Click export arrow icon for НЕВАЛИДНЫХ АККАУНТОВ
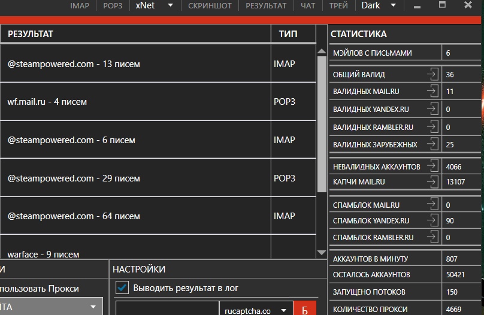This screenshot has width=484, height=315. tap(432, 166)
